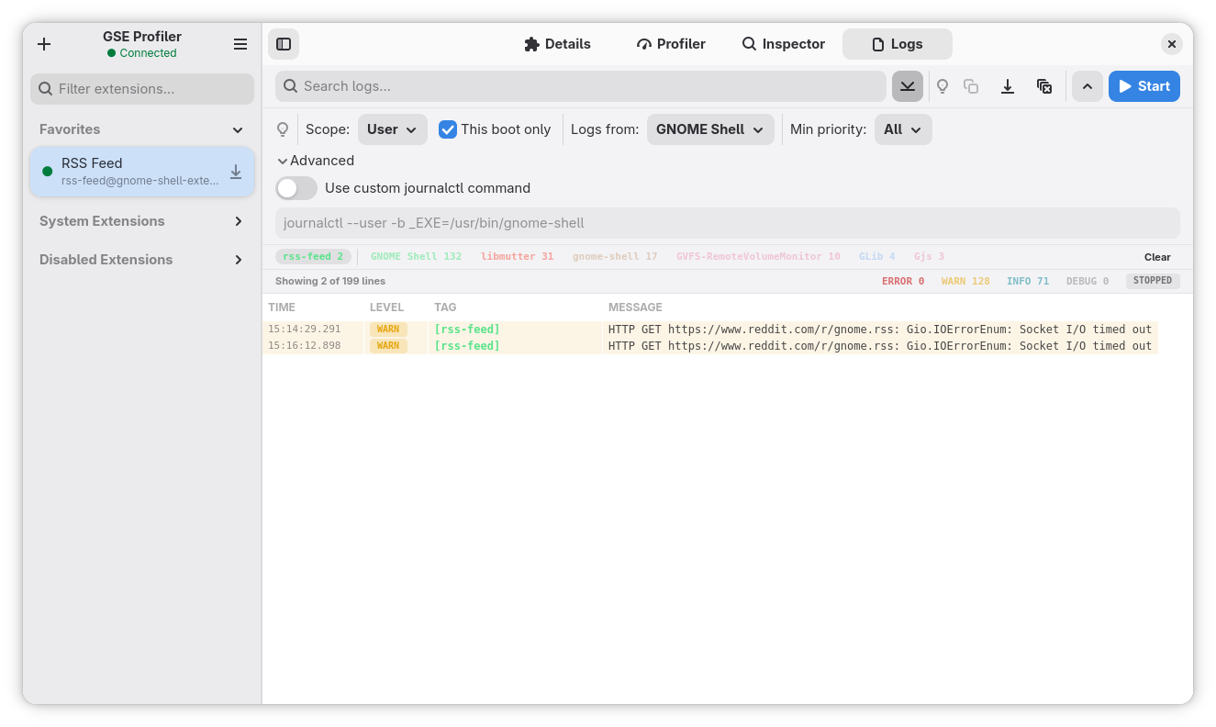Click the LEVEL column header
Image resolution: width=1216 pixels, height=727 pixels.
tap(386, 308)
